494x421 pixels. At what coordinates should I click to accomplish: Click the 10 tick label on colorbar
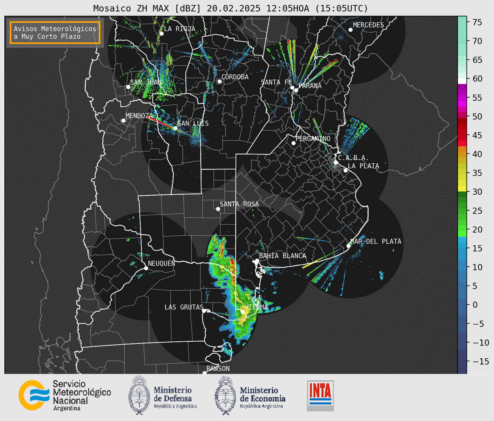(x=477, y=267)
